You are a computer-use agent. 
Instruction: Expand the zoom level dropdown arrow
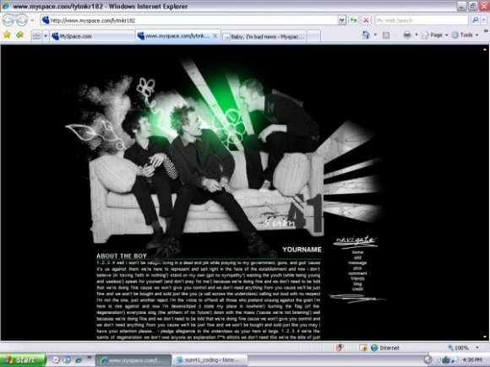[x=477, y=348]
